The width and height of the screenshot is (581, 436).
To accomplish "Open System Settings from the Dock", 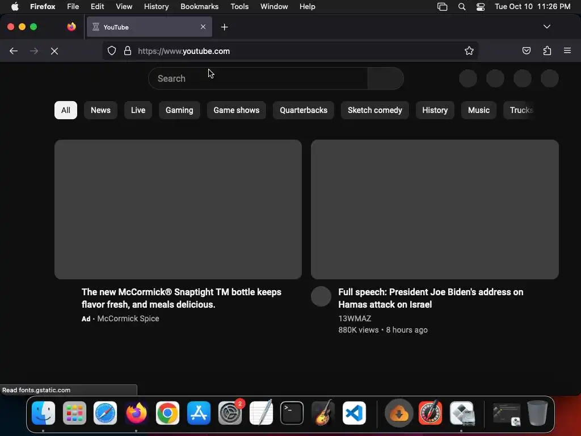I will 230,413.
